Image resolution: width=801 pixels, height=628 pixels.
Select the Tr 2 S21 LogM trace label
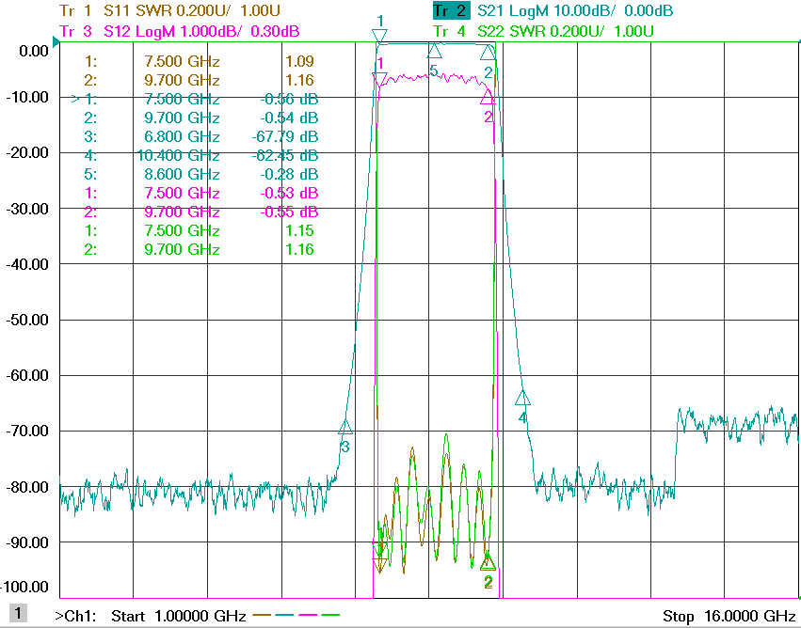point(553,10)
